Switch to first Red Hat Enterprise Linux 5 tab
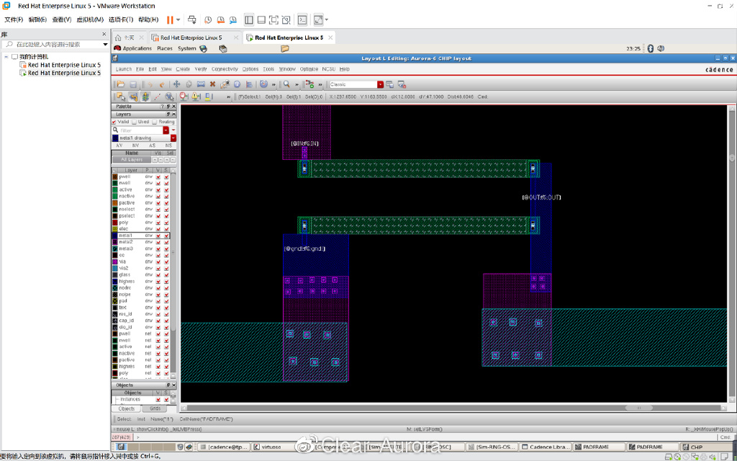Screen dimensions: 737x461 194,37
